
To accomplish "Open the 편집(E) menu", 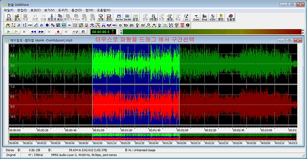I will click(x=22, y=10).
